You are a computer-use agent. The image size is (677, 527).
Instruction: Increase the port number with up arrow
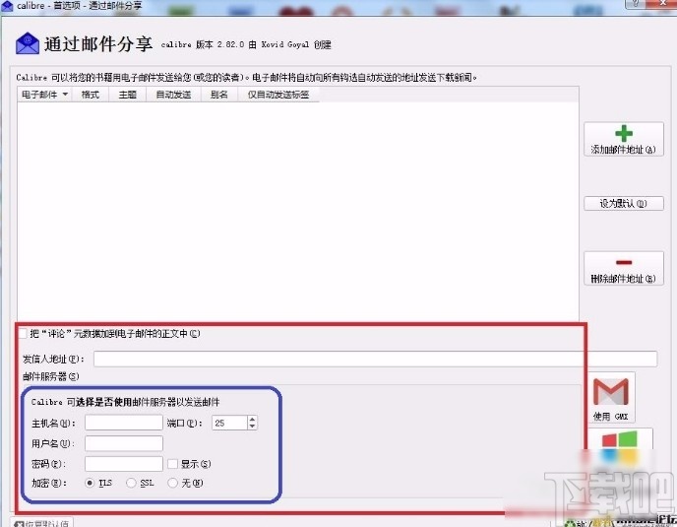(x=253, y=420)
